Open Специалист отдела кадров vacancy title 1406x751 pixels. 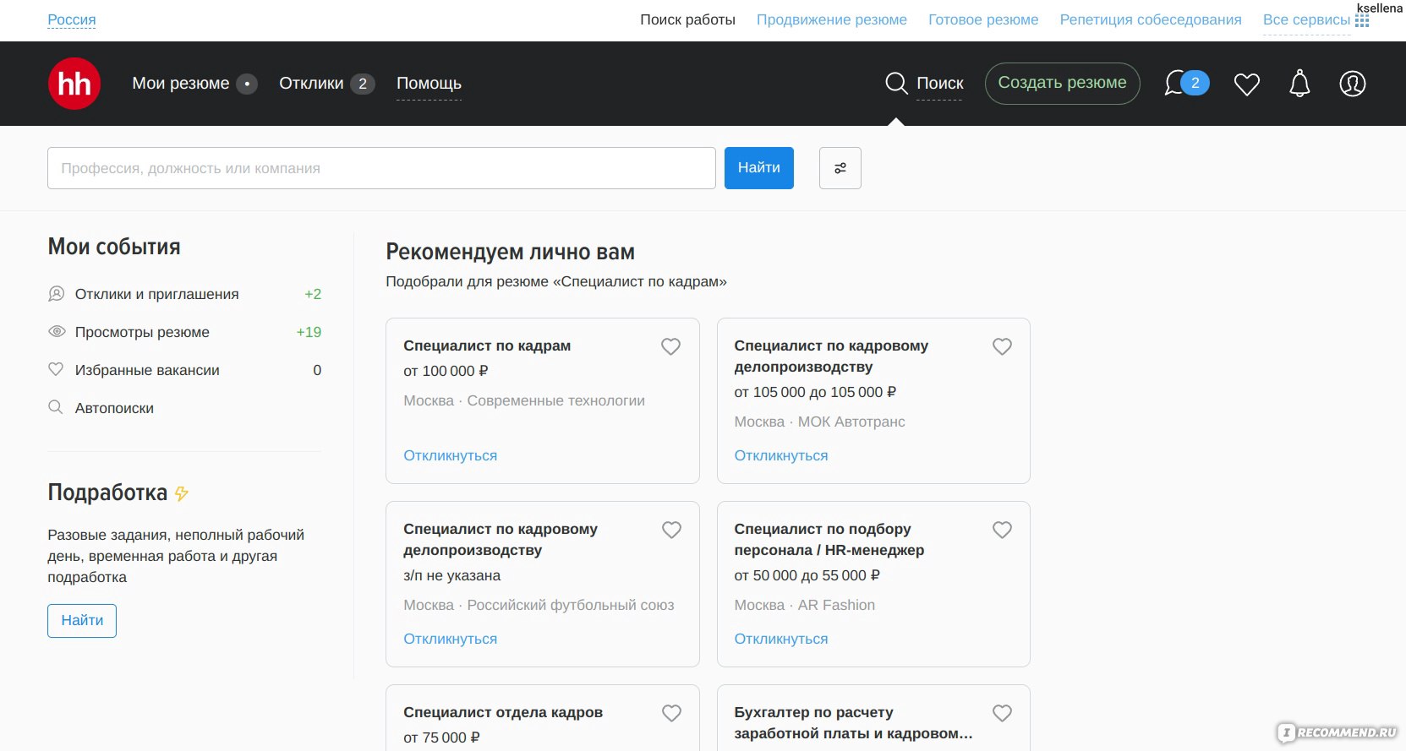(503, 712)
